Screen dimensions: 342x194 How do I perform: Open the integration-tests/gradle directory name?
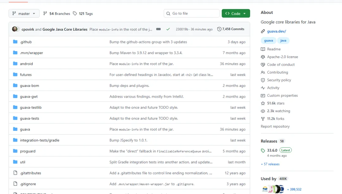coord(40,140)
